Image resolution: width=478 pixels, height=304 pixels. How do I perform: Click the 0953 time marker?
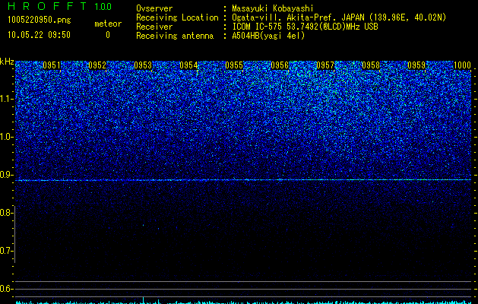143,65
